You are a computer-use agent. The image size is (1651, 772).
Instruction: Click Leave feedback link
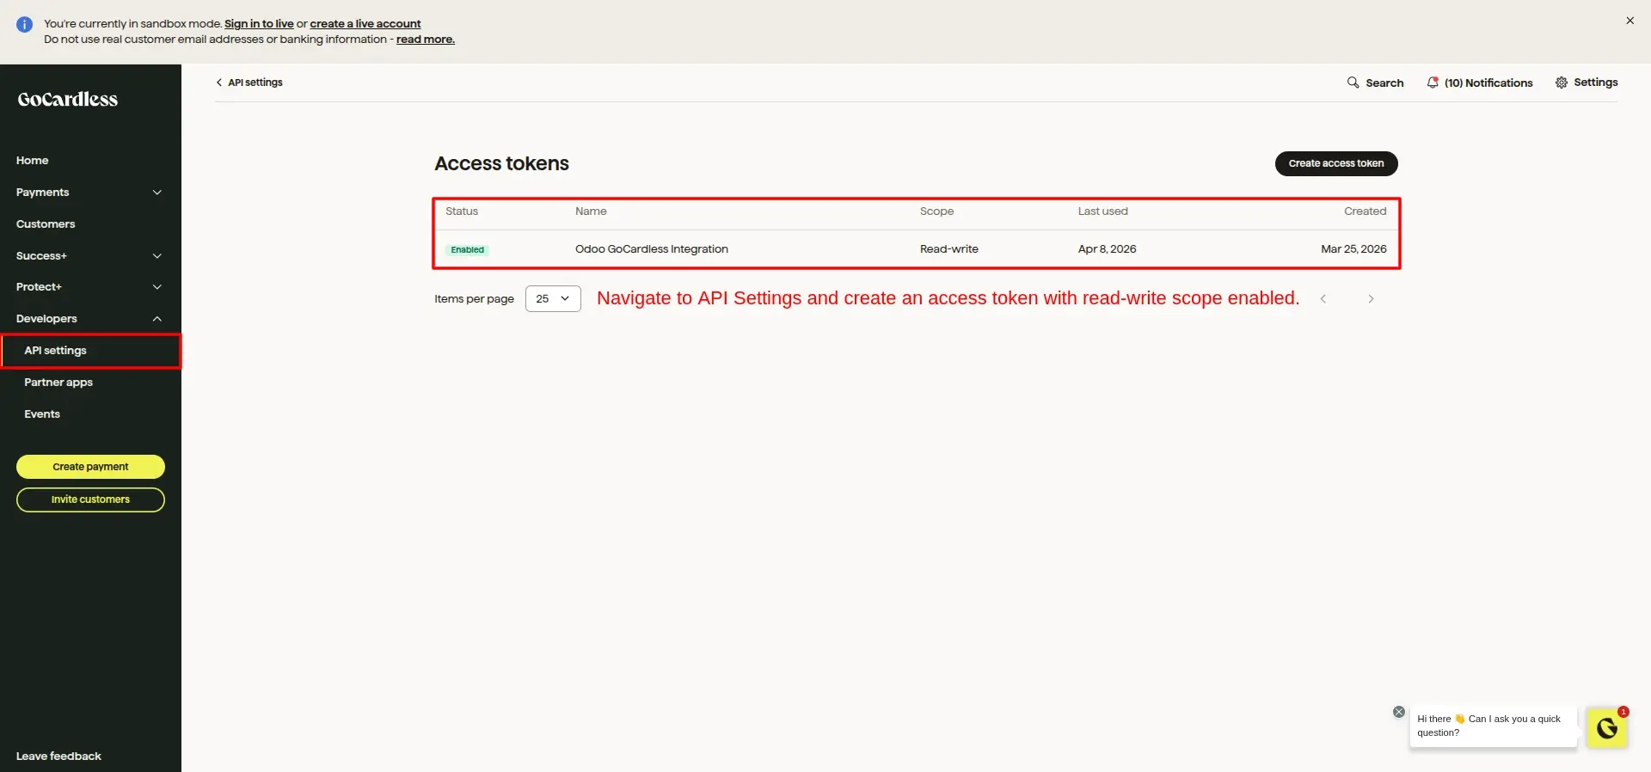(x=58, y=757)
